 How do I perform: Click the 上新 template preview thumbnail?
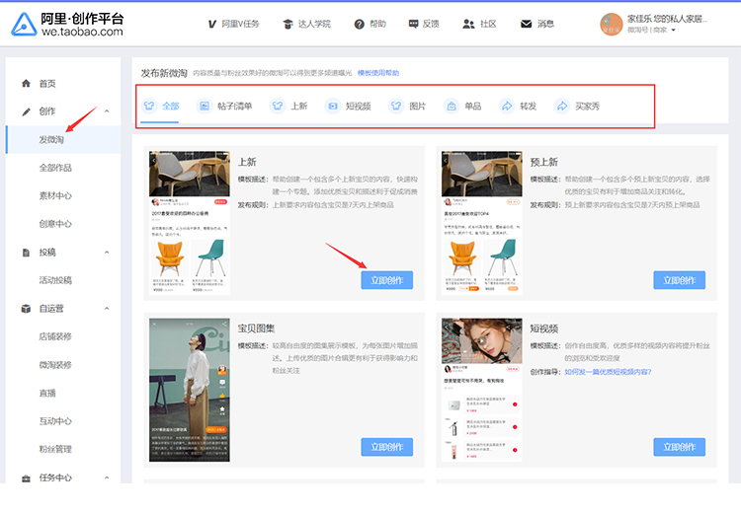[x=190, y=223]
